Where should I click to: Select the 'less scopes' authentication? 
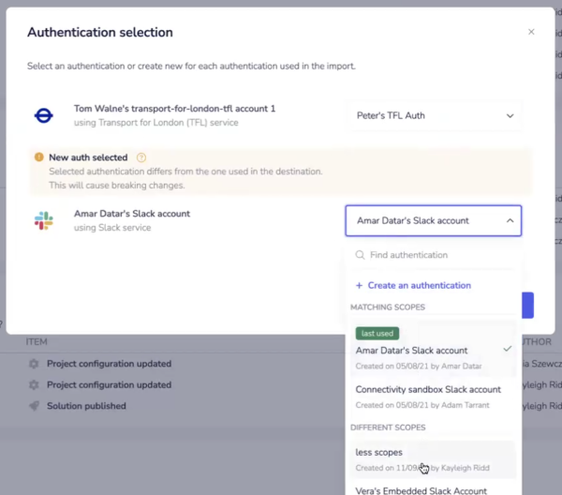click(x=379, y=452)
